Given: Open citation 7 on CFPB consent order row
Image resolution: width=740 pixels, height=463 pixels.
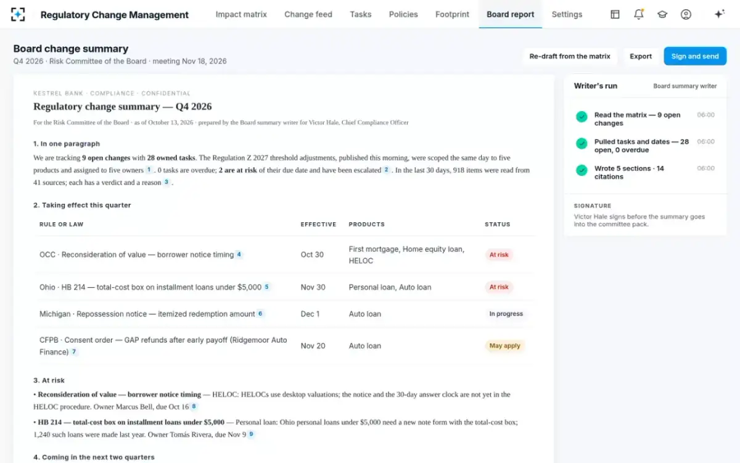Looking at the screenshot, I should 74,352.
